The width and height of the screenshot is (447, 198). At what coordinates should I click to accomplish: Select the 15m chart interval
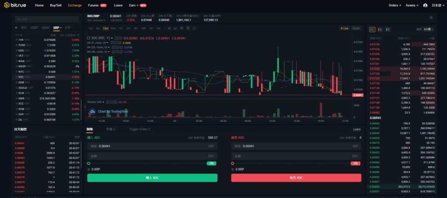(106, 28)
